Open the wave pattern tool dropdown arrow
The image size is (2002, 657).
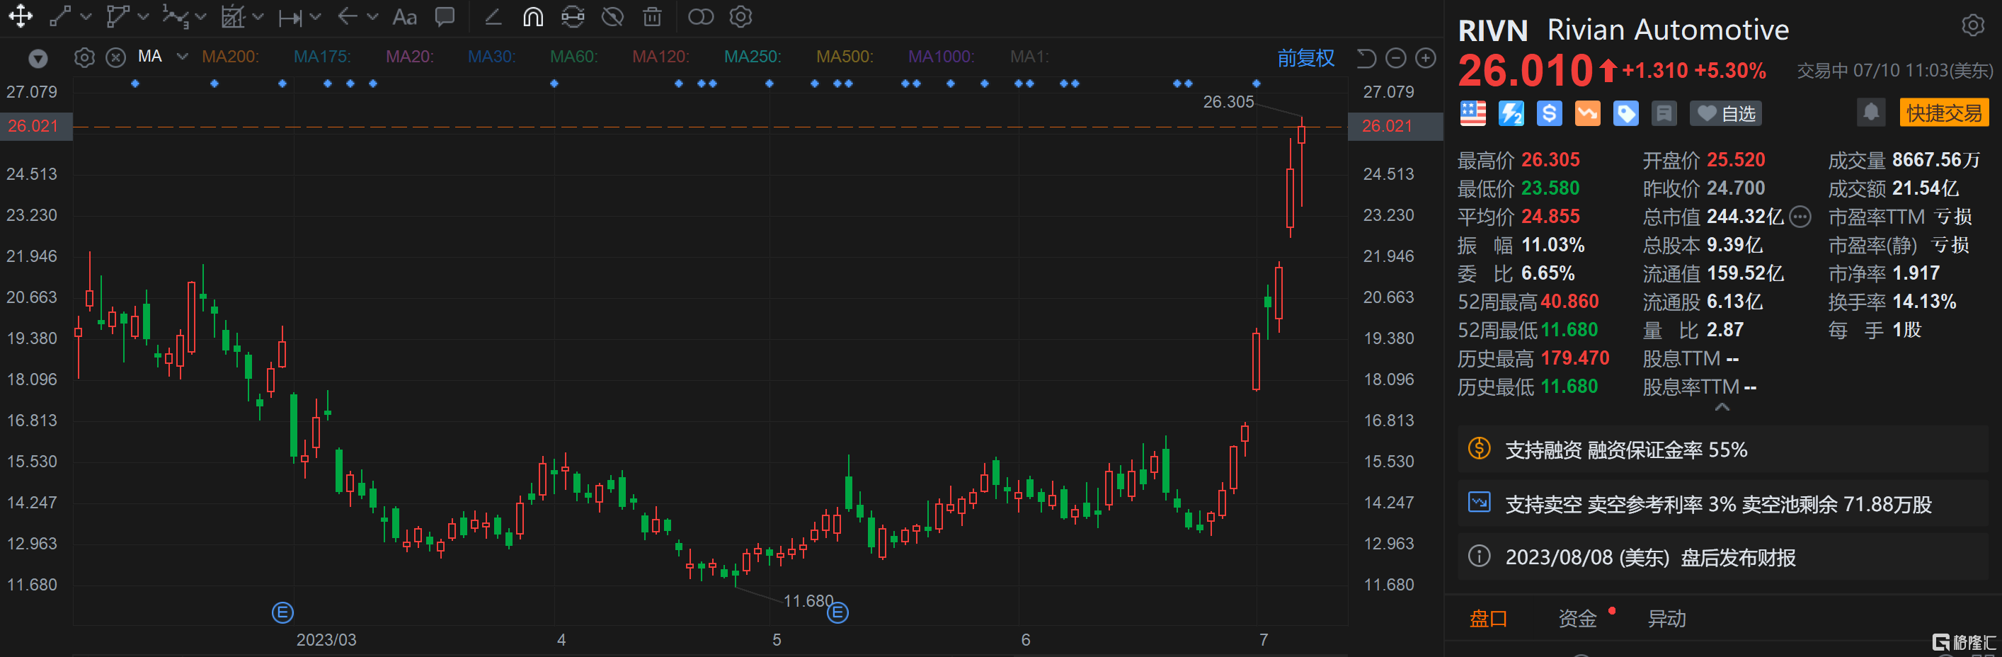200,17
